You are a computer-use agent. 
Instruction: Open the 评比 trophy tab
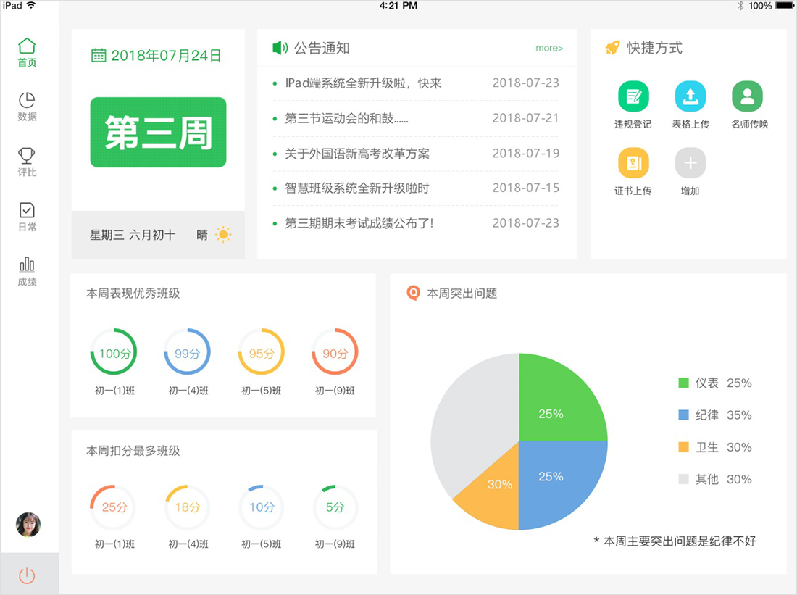point(27,162)
